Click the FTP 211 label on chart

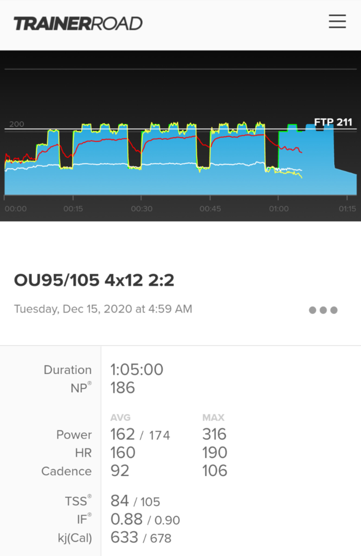[333, 122]
